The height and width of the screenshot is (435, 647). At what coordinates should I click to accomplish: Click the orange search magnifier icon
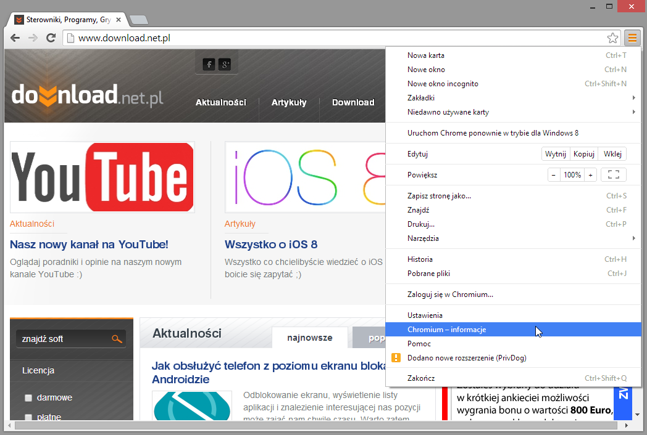pos(117,339)
